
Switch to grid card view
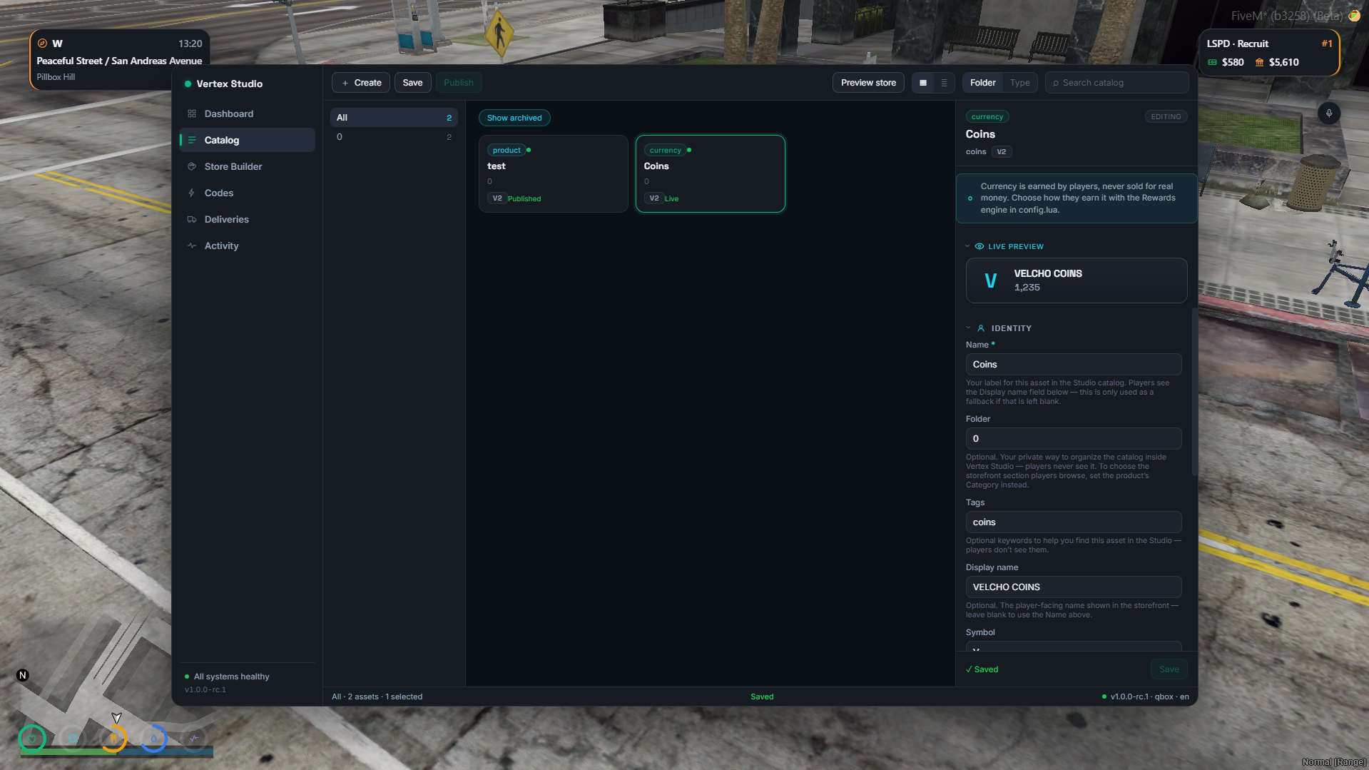coord(923,83)
